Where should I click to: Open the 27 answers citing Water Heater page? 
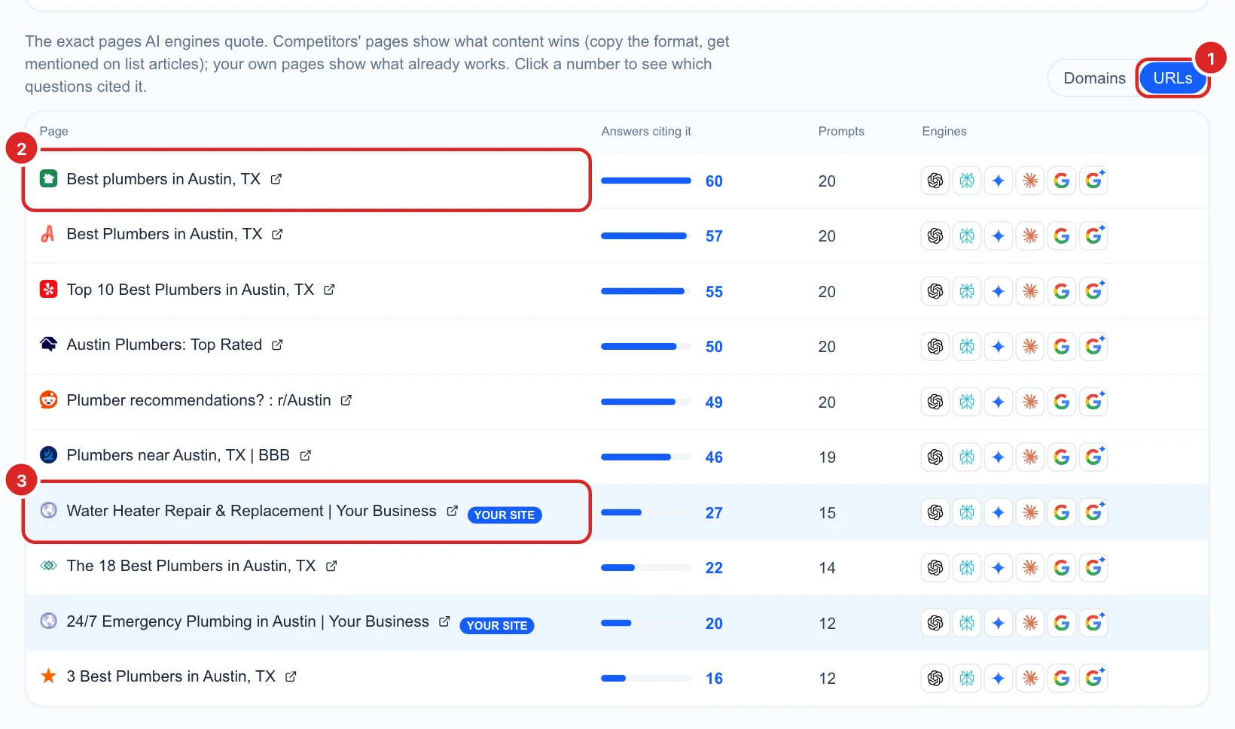click(714, 513)
